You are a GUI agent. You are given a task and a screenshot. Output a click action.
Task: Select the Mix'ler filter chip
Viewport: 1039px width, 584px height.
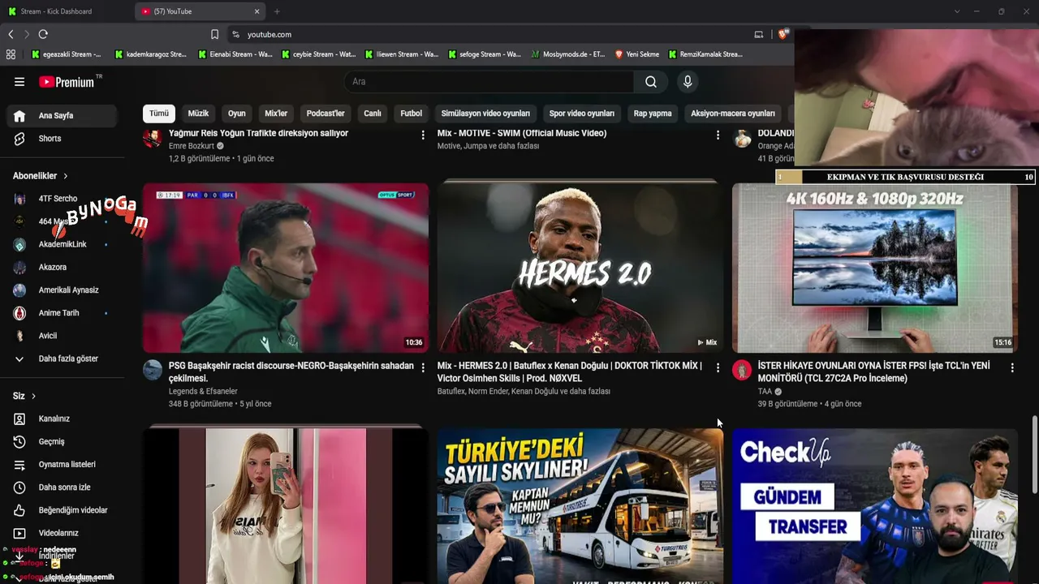point(276,114)
